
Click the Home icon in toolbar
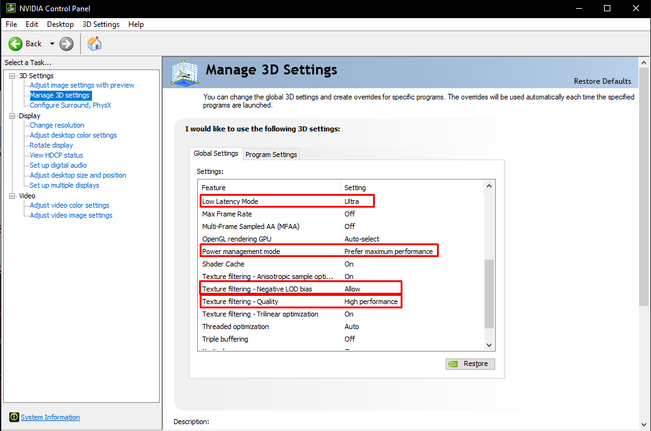[95, 44]
